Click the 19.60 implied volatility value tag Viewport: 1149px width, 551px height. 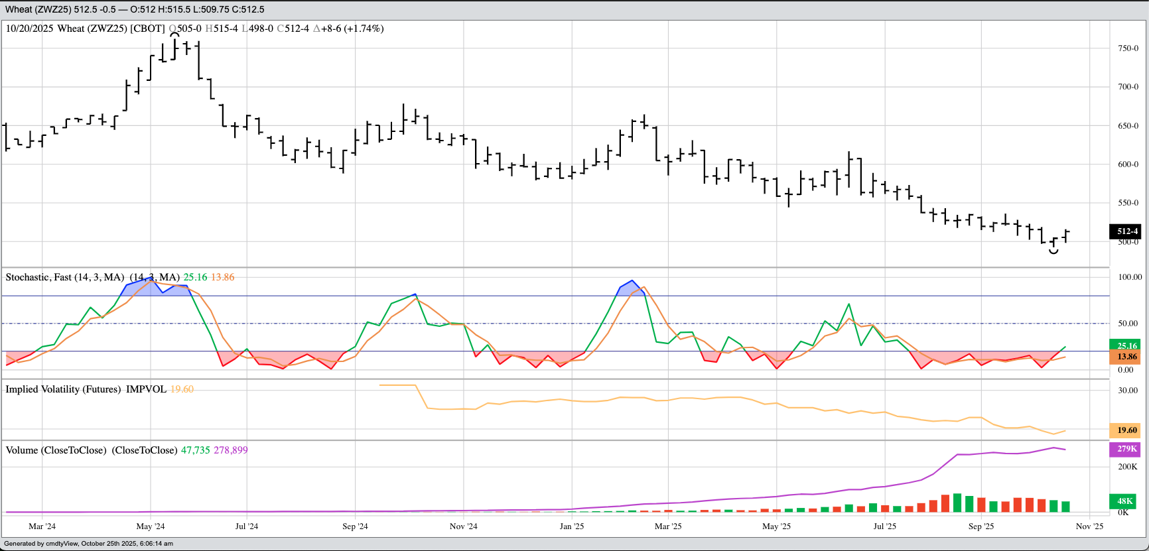click(1126, 430)
